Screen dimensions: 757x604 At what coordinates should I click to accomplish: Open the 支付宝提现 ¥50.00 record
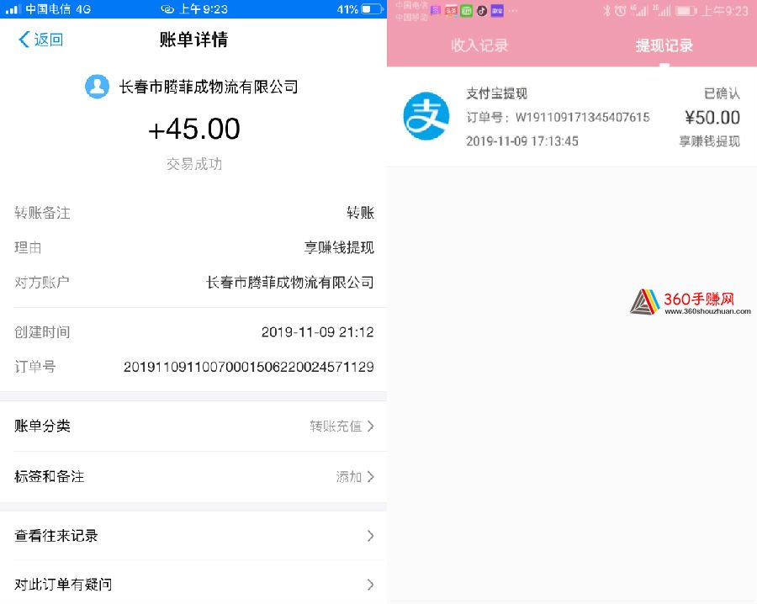(572, 117)
